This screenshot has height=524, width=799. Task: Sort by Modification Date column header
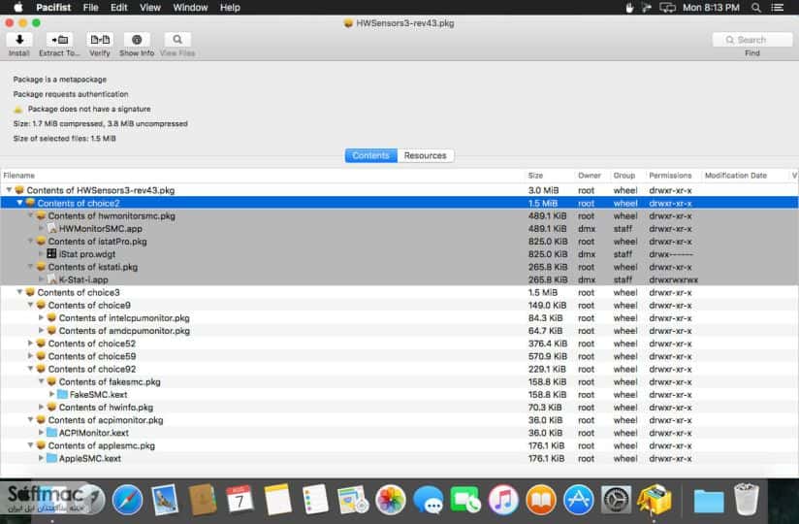[744, 176]
